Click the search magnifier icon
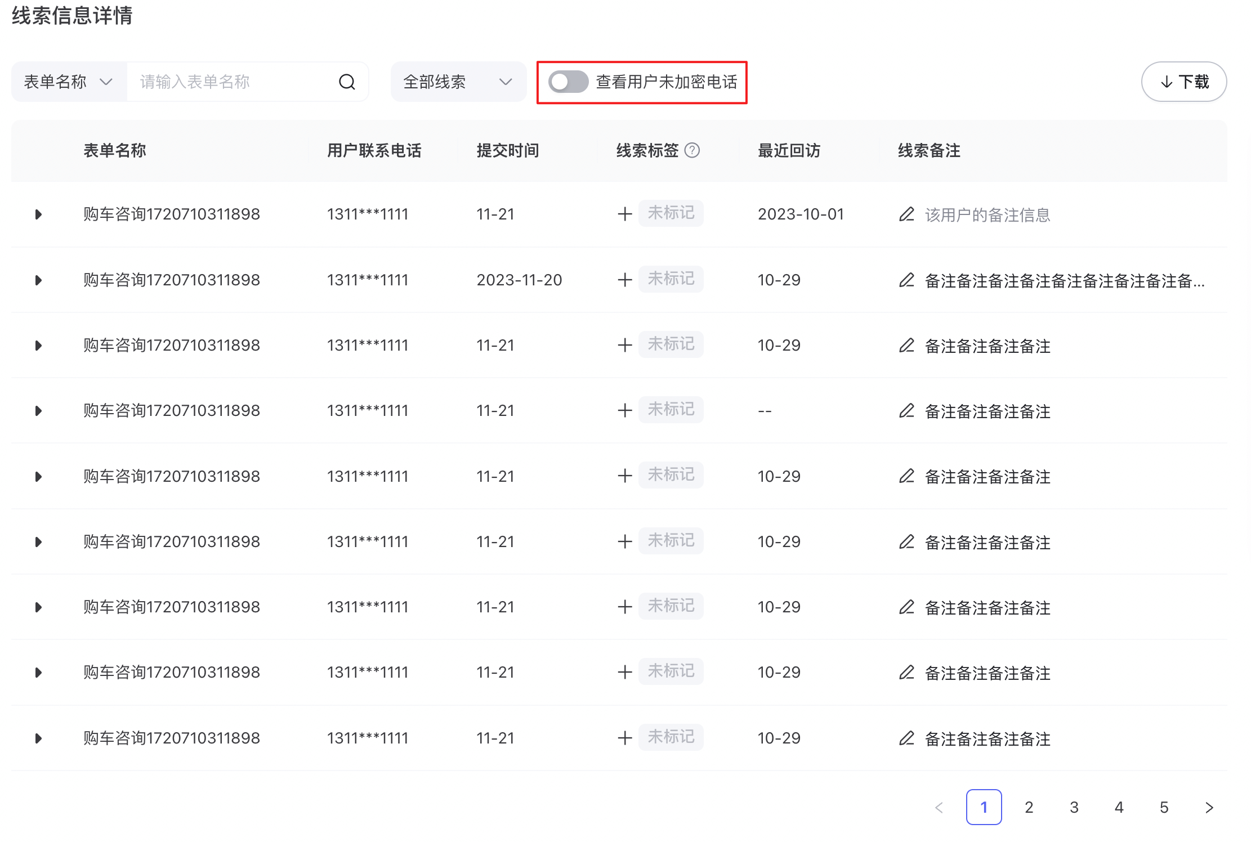The width and height of the screenshot is (1251, 842). [347, 82]
